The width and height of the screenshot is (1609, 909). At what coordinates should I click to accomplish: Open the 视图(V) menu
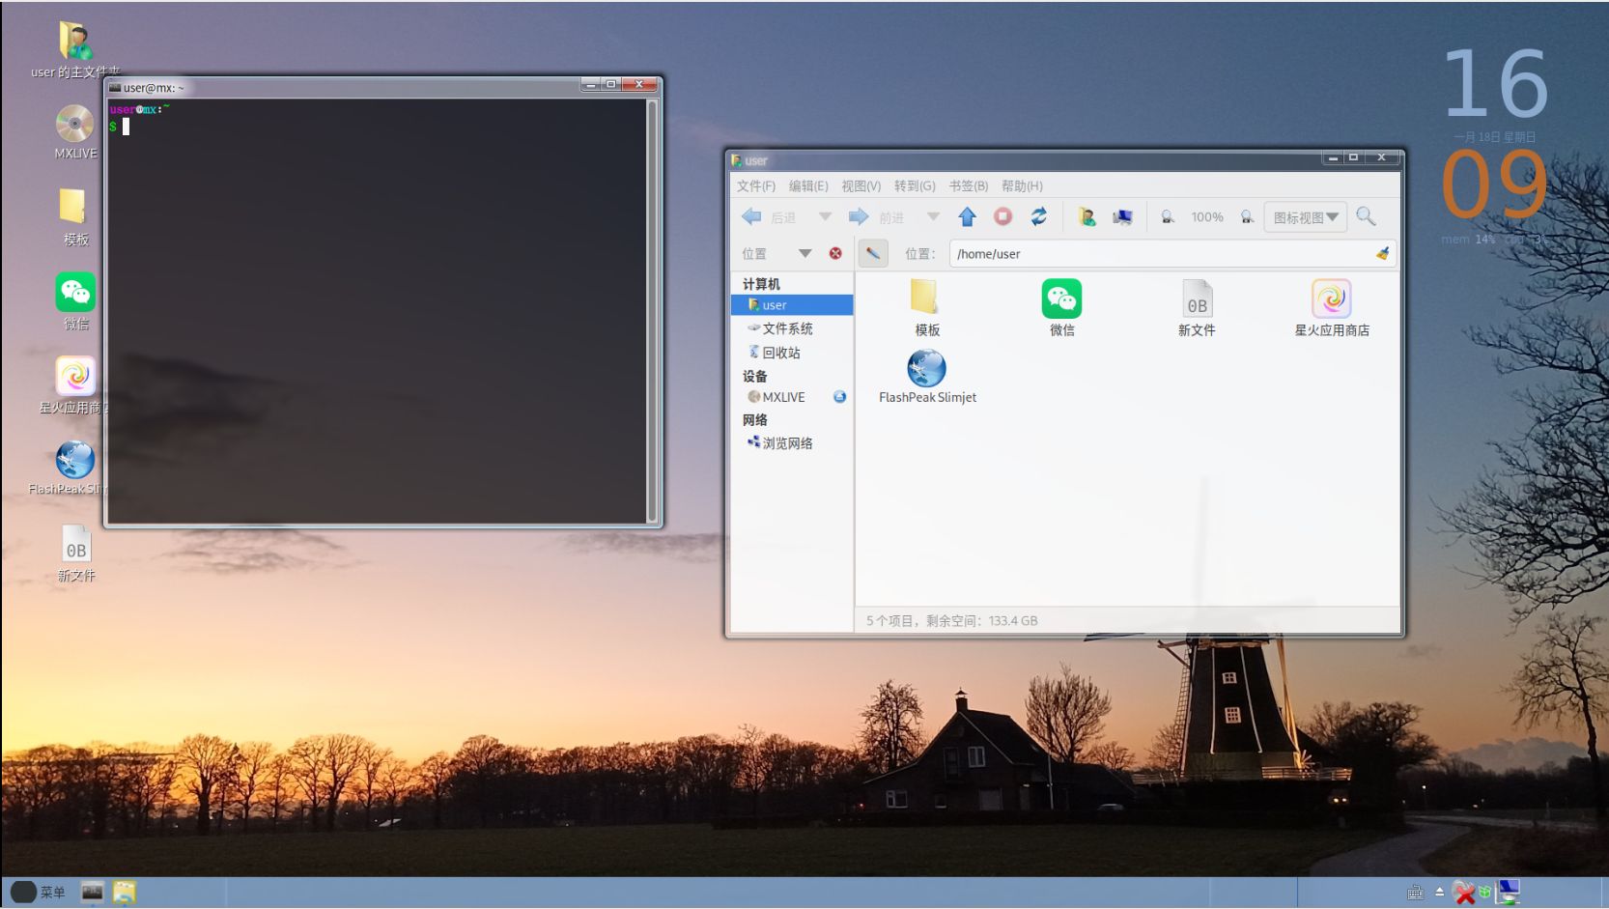click(x=861, y=185)
